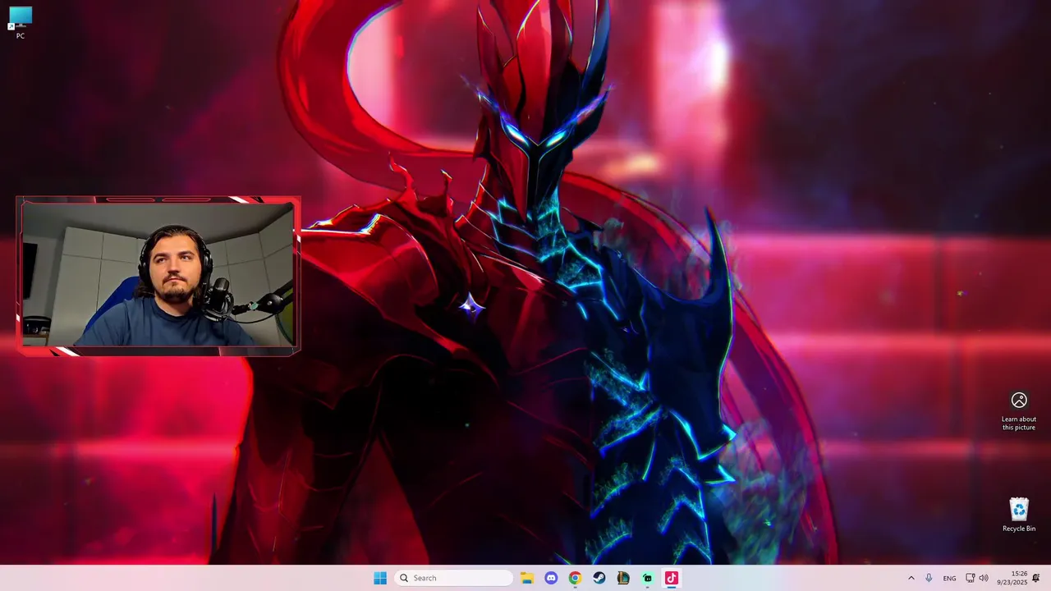Open League of Legends taskbar icon
The image size is (1051, 591).
pos(623,578)
